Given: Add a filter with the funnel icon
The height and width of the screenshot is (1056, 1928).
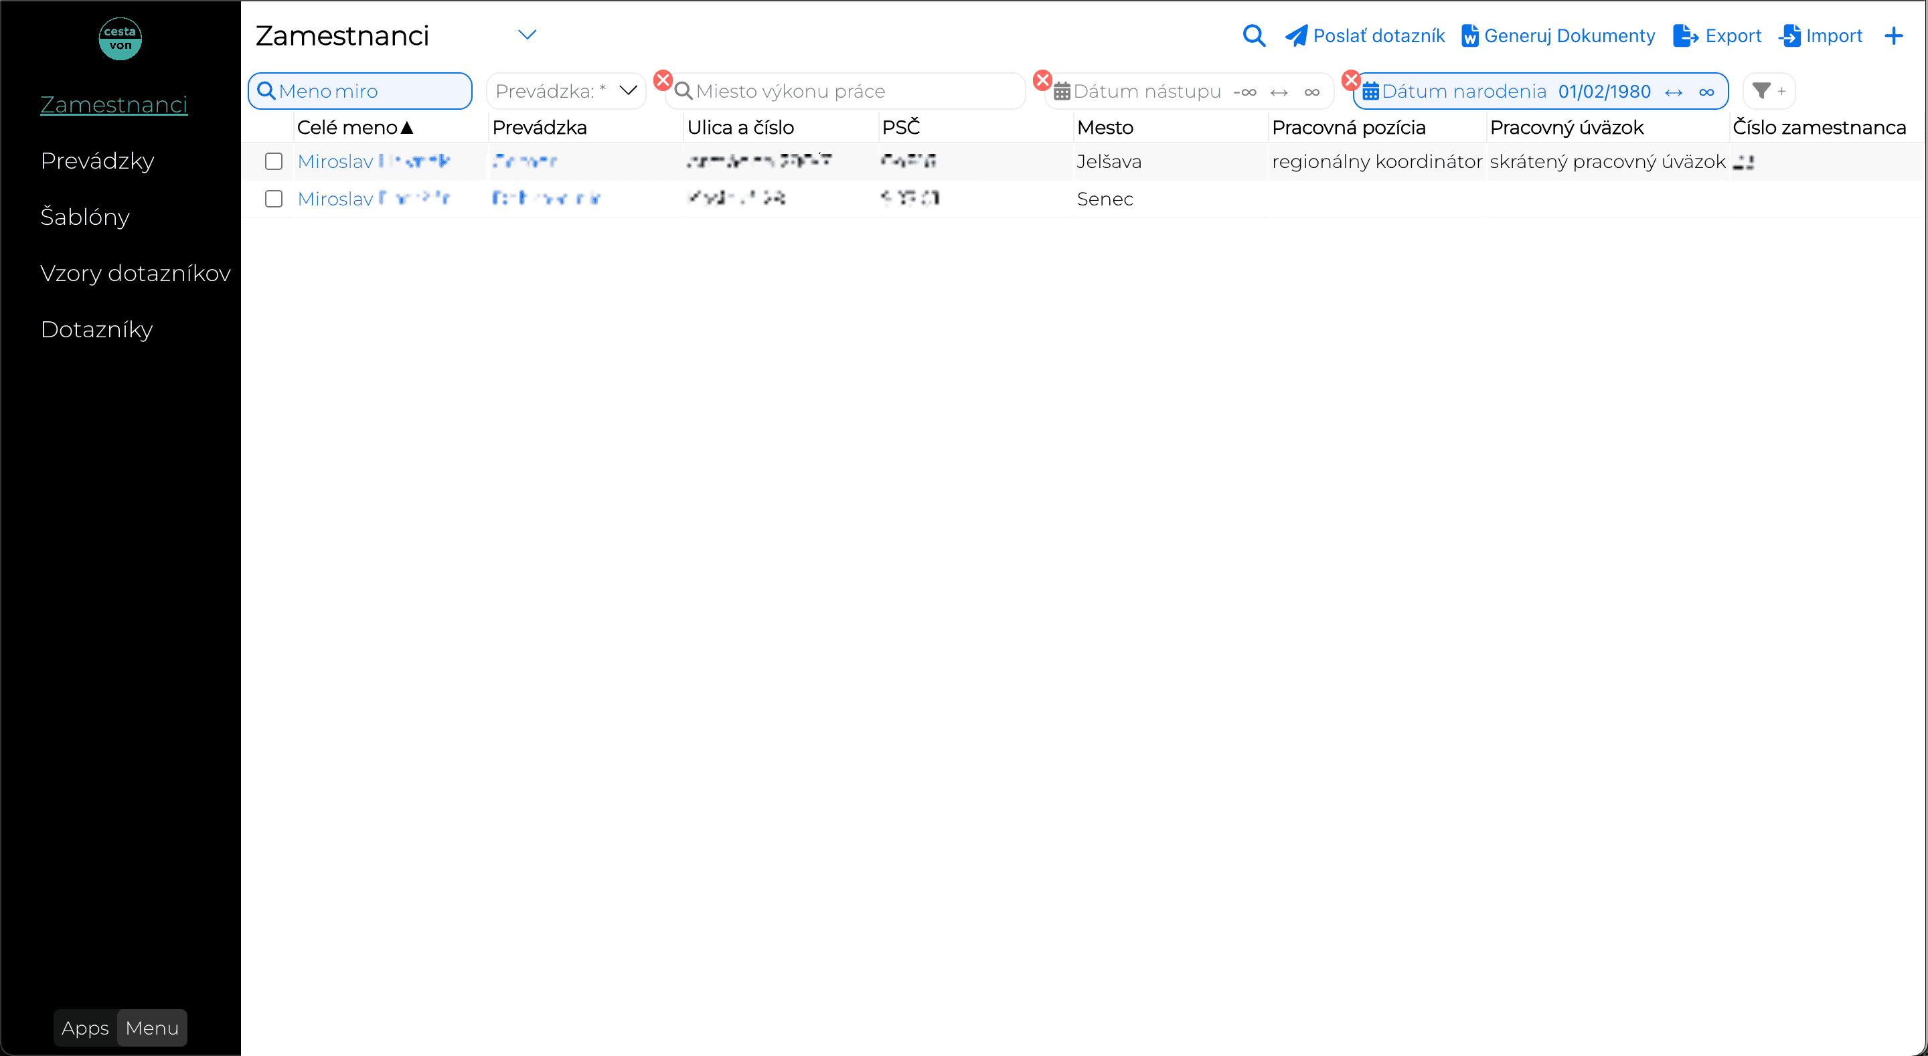Looking at the screenshot, I should (1768, 90).
